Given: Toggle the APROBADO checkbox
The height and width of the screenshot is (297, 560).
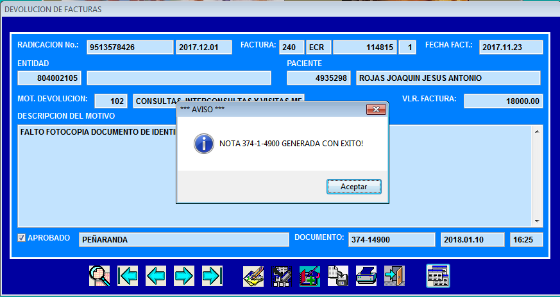Looking at the screenshot, I should tap(21, 238).
